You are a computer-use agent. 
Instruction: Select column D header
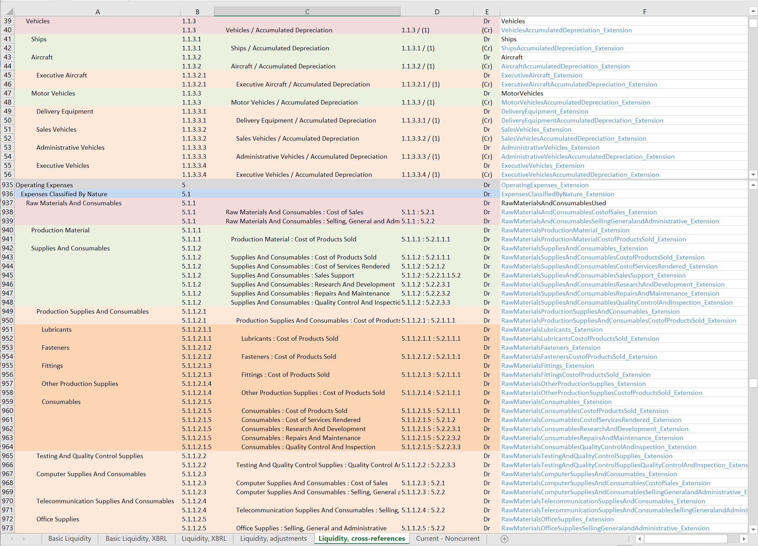point(437,11)
